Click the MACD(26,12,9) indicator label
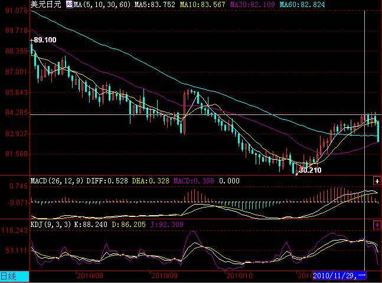Viewport: 382px width, 283px height. tap(57, 181)
